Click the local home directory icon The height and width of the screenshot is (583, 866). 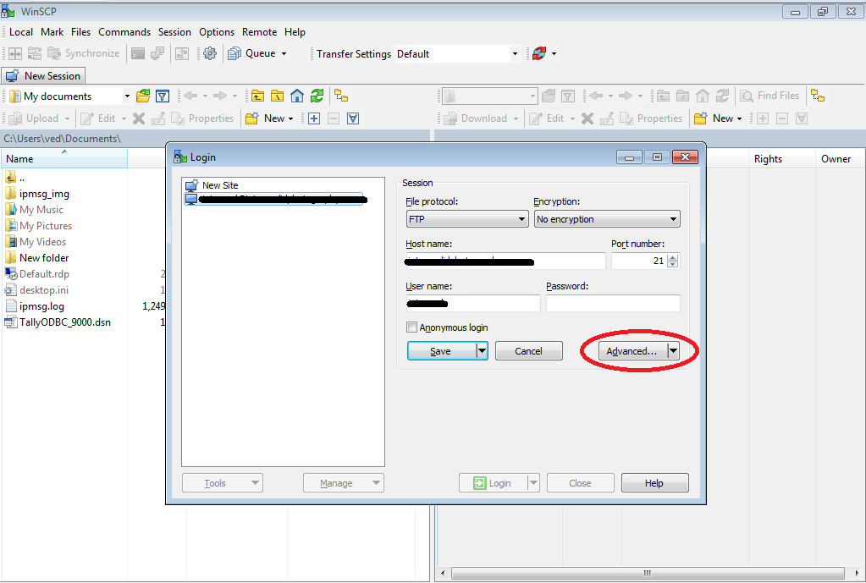click(x=297, y=96)
